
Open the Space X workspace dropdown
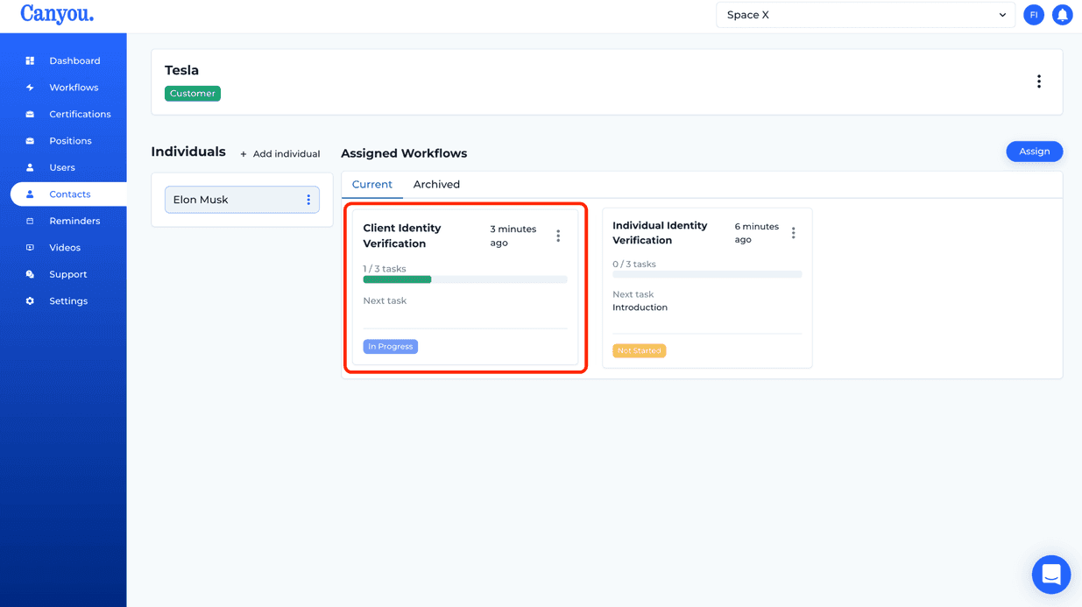866,15
